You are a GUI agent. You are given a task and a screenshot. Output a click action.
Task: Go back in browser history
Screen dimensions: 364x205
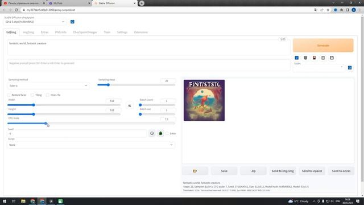tap(4, 10)
